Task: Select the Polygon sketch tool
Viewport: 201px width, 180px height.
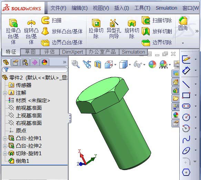Action: (x=186, y=172)
